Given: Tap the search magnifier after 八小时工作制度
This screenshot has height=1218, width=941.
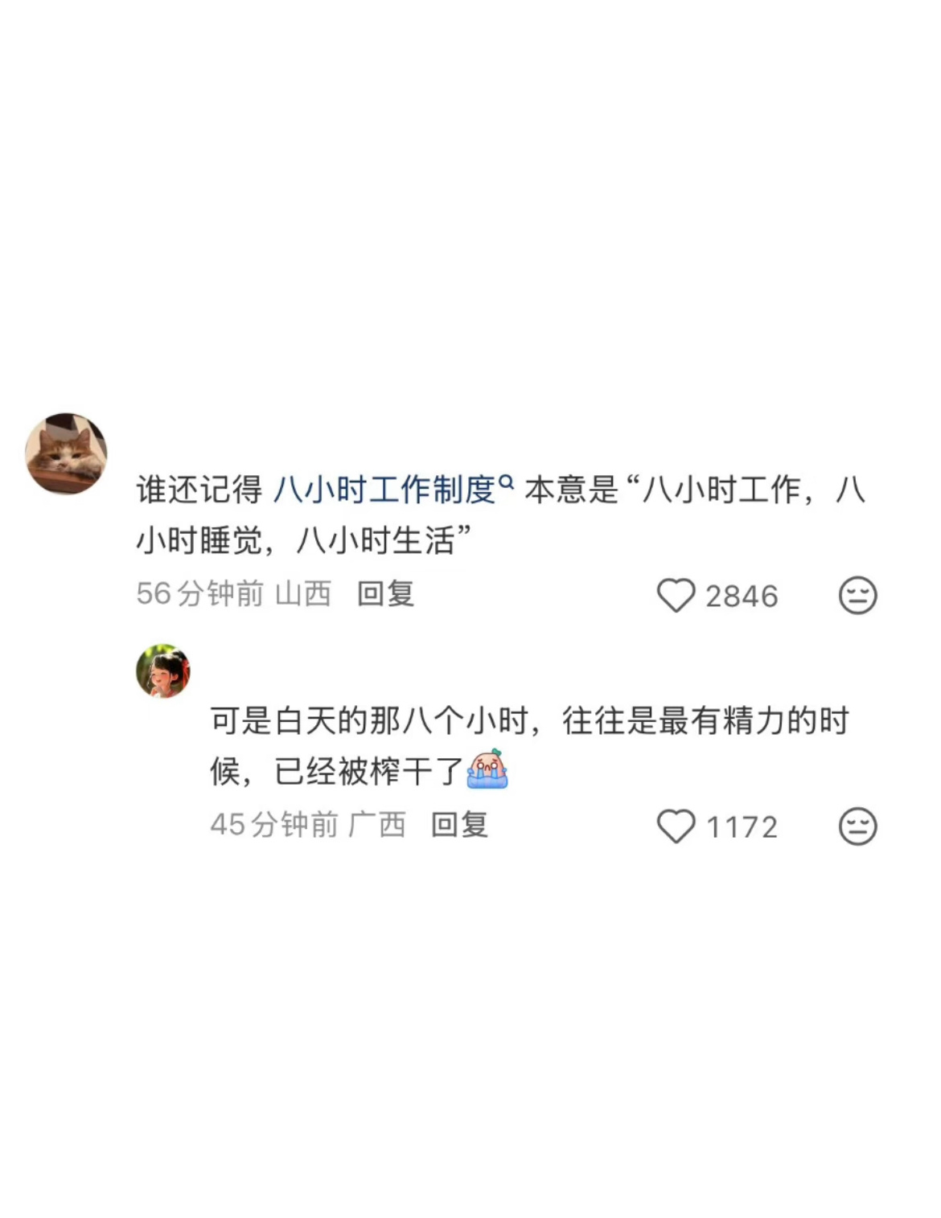Looking at the screenshot, I should point(506,482).
